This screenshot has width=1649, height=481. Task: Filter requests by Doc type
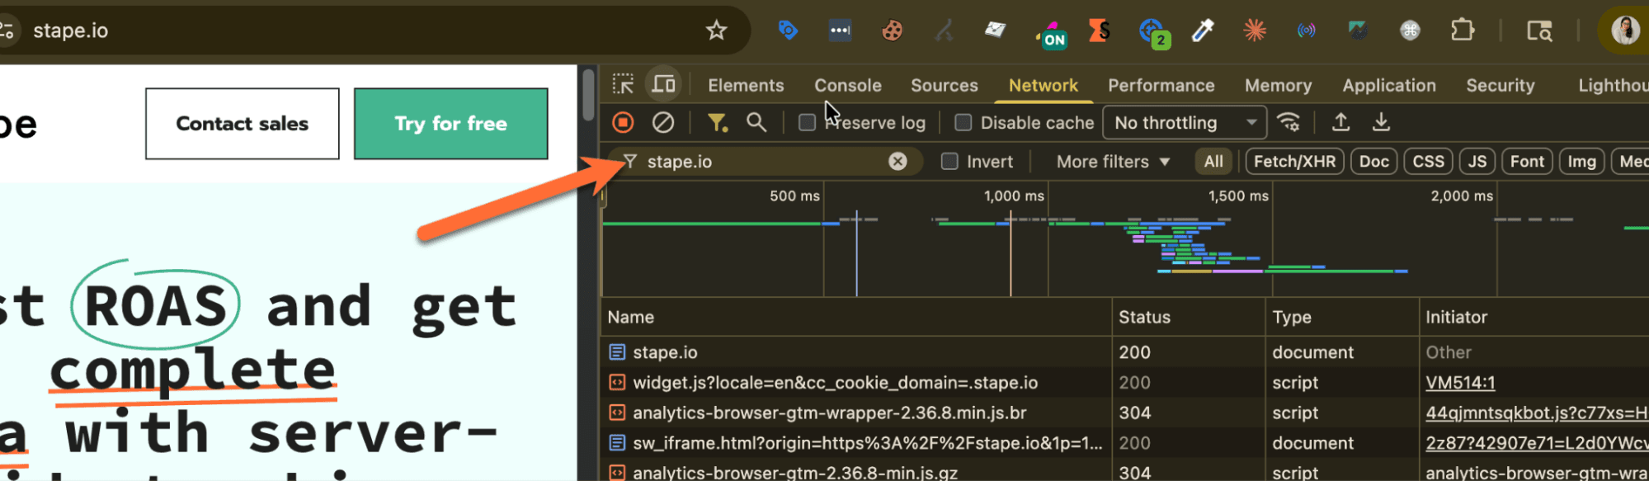[x=1373, y=162]
